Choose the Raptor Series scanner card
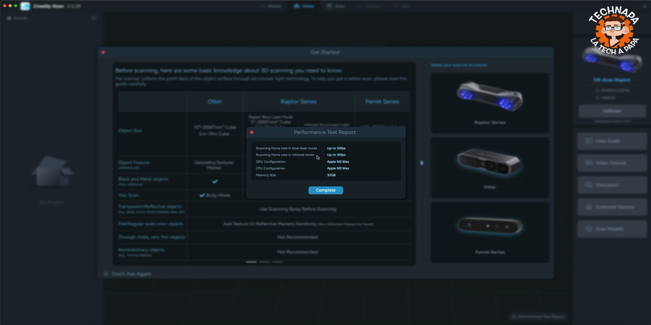This screenshot has width=651, height=325. point(490,103)
